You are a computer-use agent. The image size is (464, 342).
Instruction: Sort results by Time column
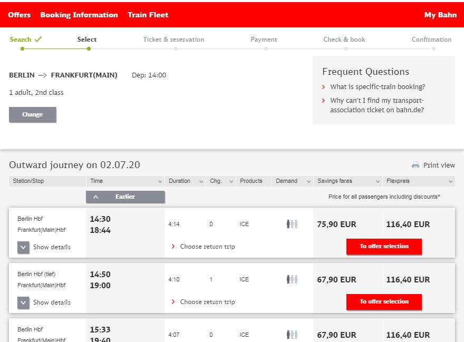[125, 181]
